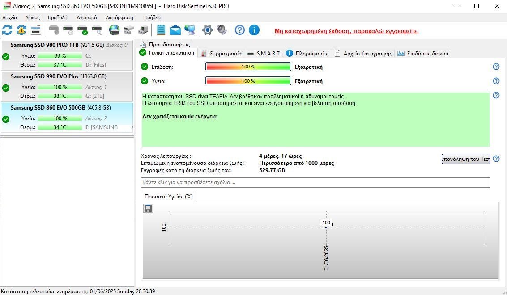Open the Αναφορά menu
The height and width of the screenshot is (295, 507).
click(87, 17)
